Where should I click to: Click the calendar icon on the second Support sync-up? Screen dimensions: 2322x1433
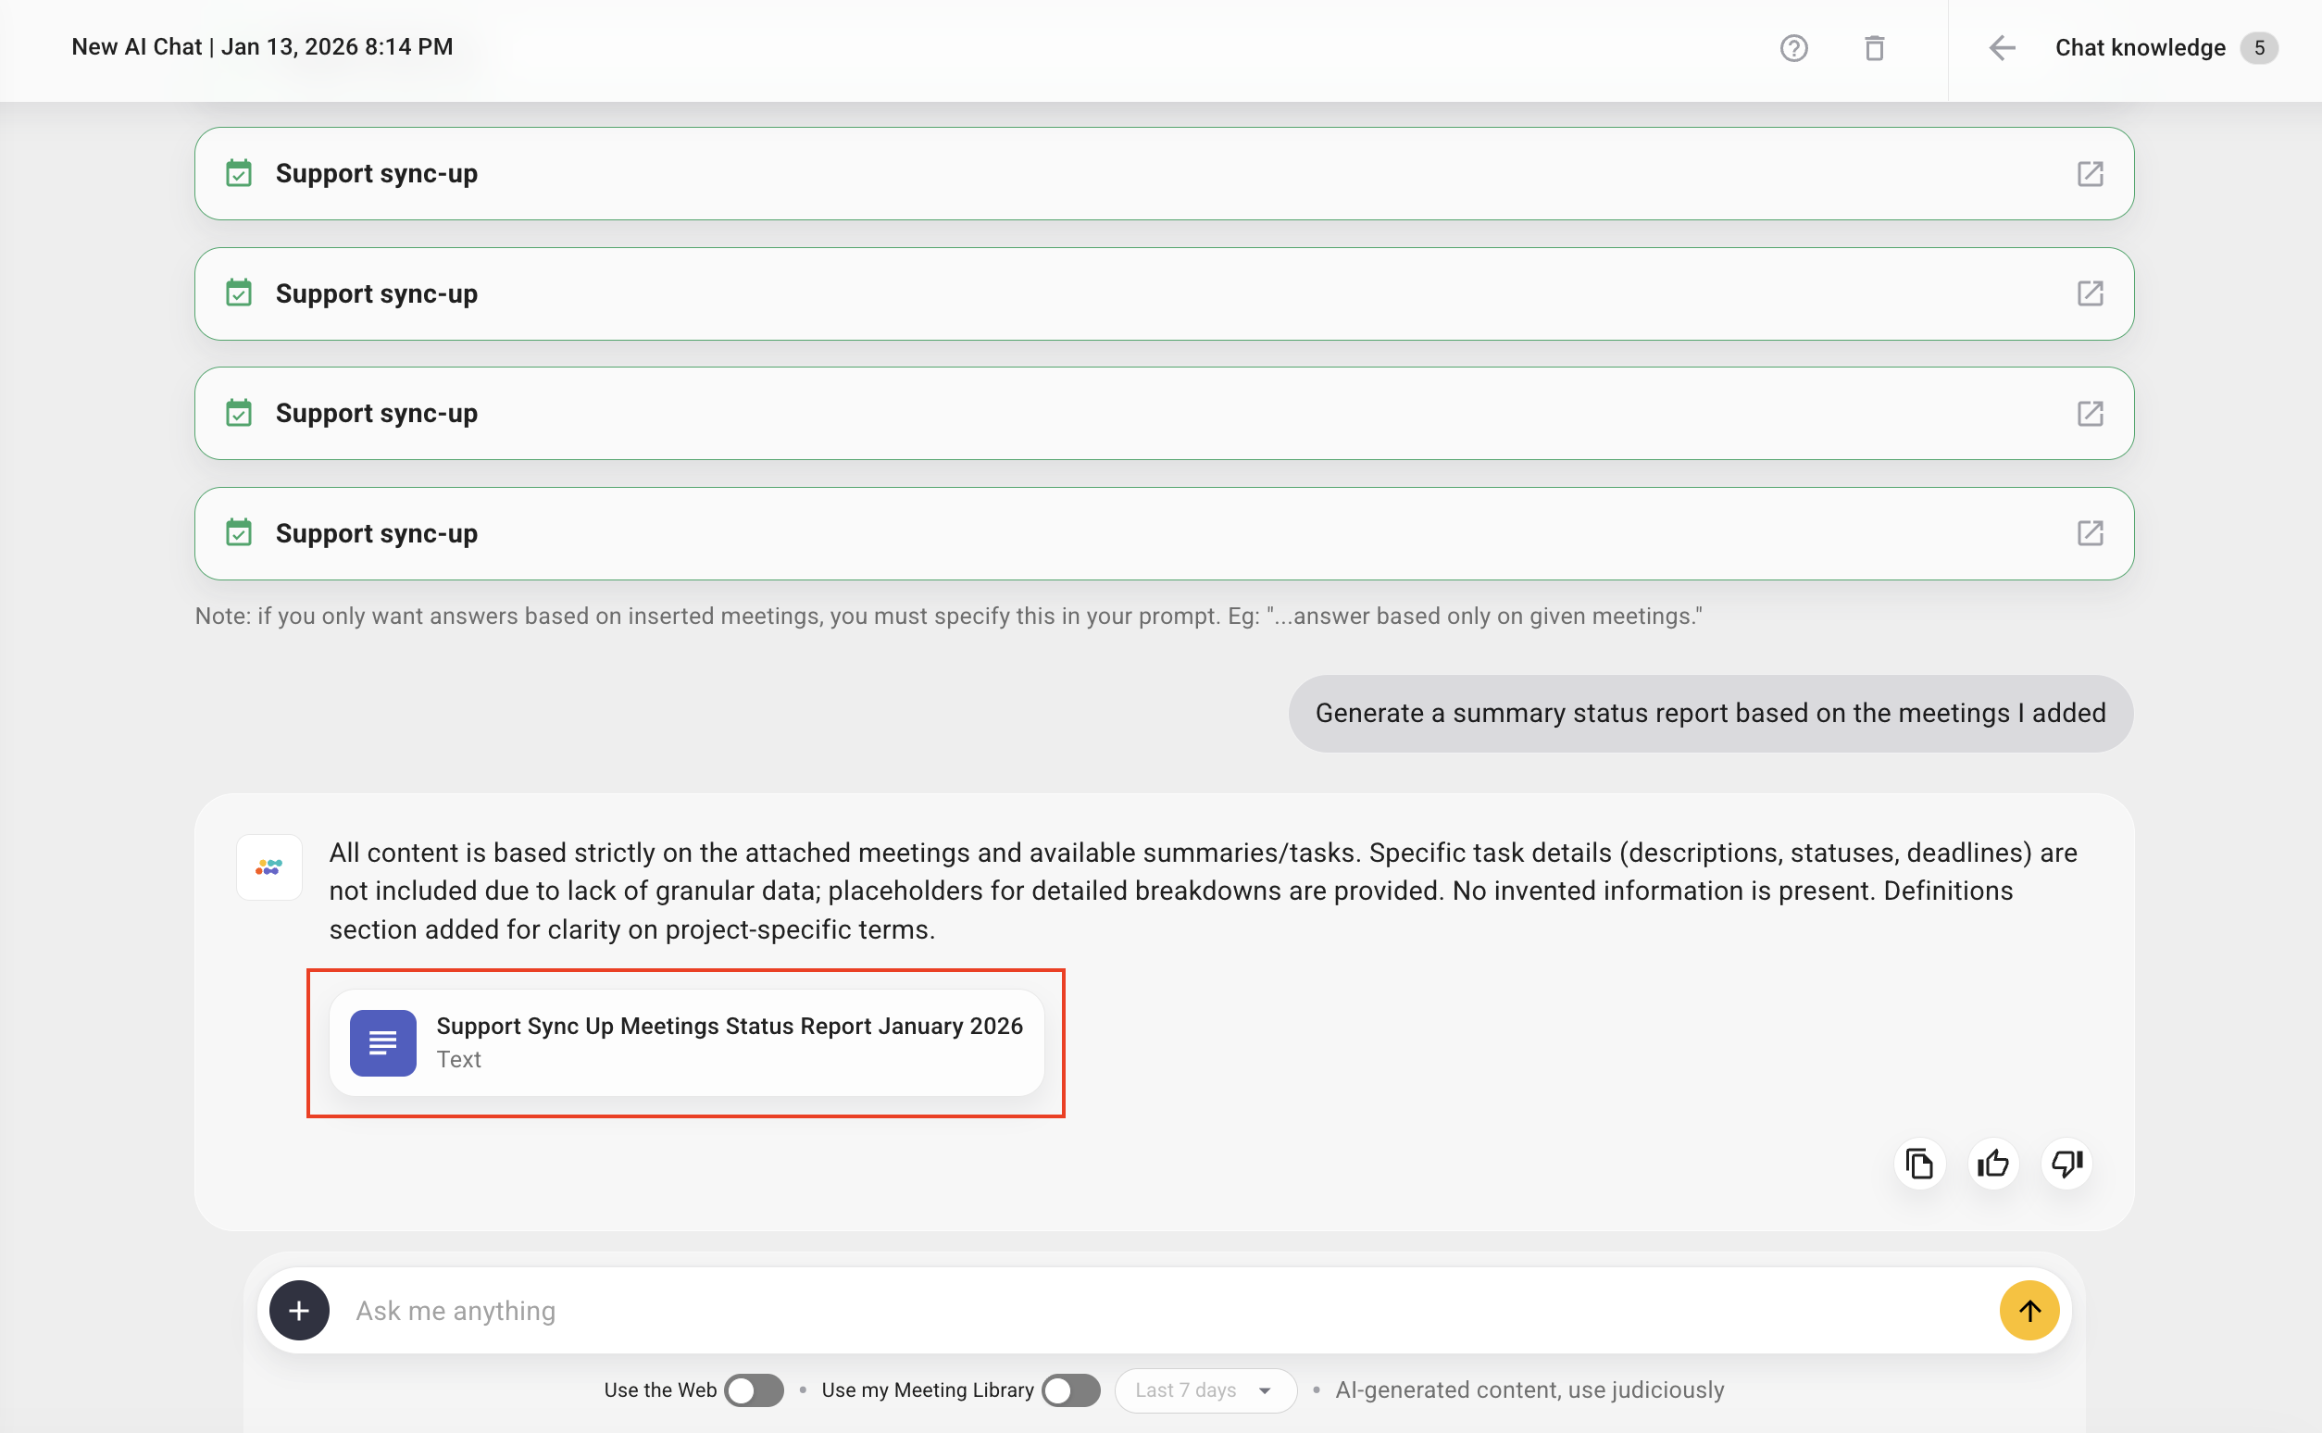pyautogui.click(x=239, y=293)
